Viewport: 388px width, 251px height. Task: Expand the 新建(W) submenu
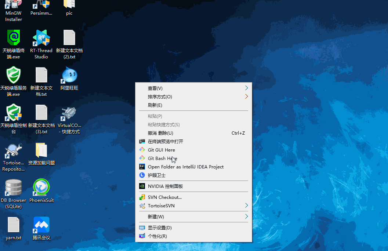click(193, 217)
